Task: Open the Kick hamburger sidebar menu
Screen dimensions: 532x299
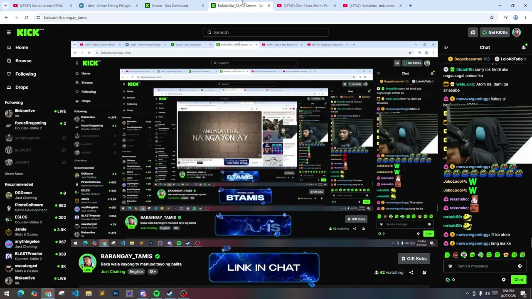Action: 9,32
